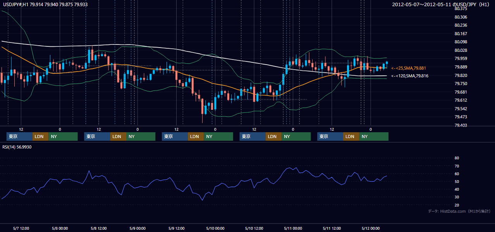The height and width of the screenshot is (232, 495).
Task: Click price axis value 79.473
Action: pyautogui.click(x=461, y=117)
